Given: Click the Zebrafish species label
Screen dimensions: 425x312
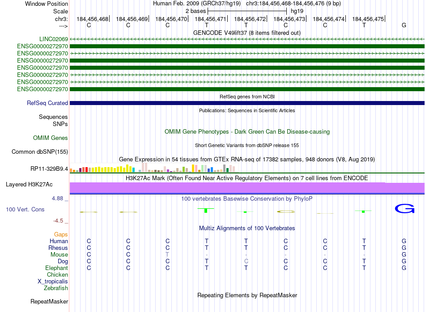Looking at the screenshot, I should [56, 288].
